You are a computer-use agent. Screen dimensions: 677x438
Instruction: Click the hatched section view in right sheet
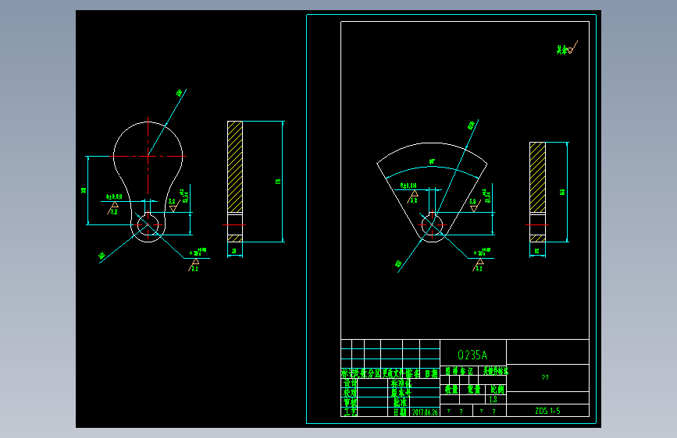[537, 192]
